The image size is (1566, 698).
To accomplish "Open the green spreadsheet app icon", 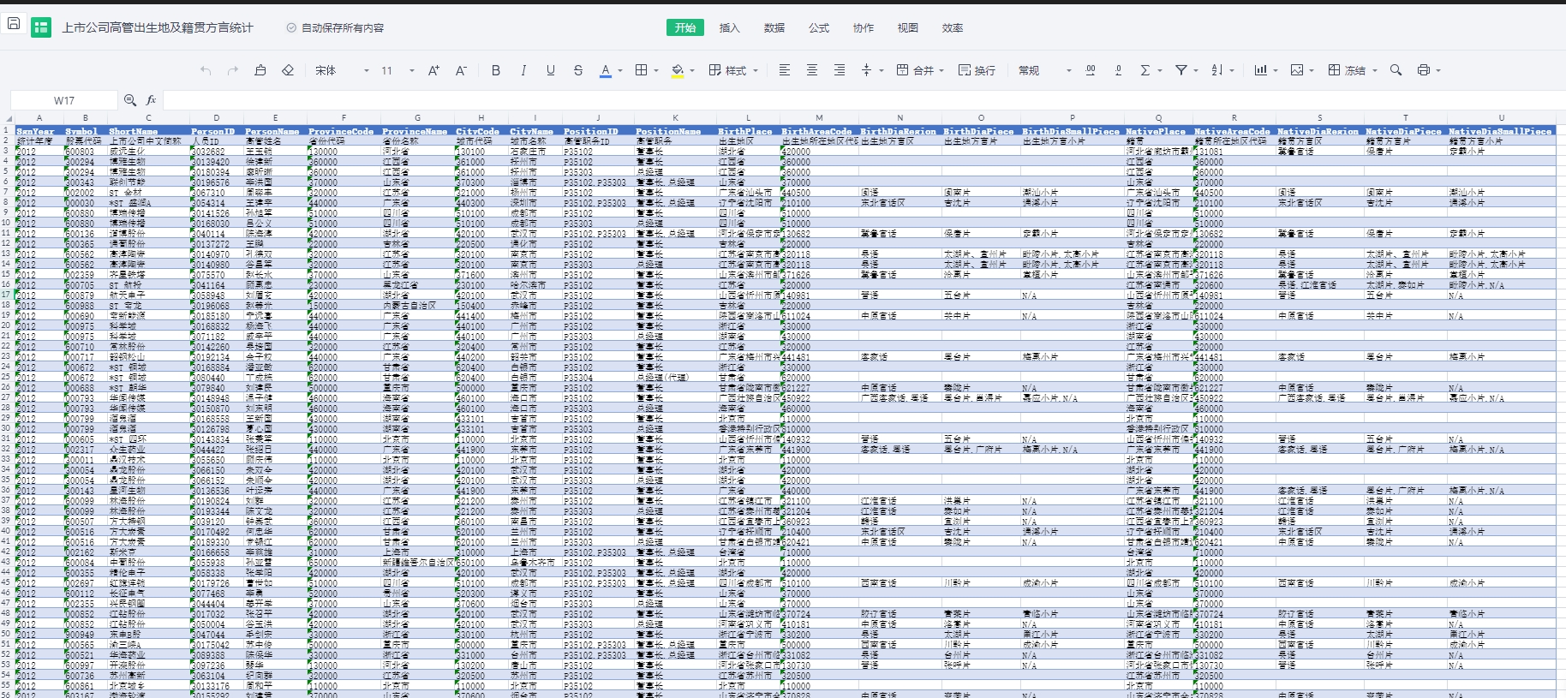I will pyautogui.click(x=41, y=27).
